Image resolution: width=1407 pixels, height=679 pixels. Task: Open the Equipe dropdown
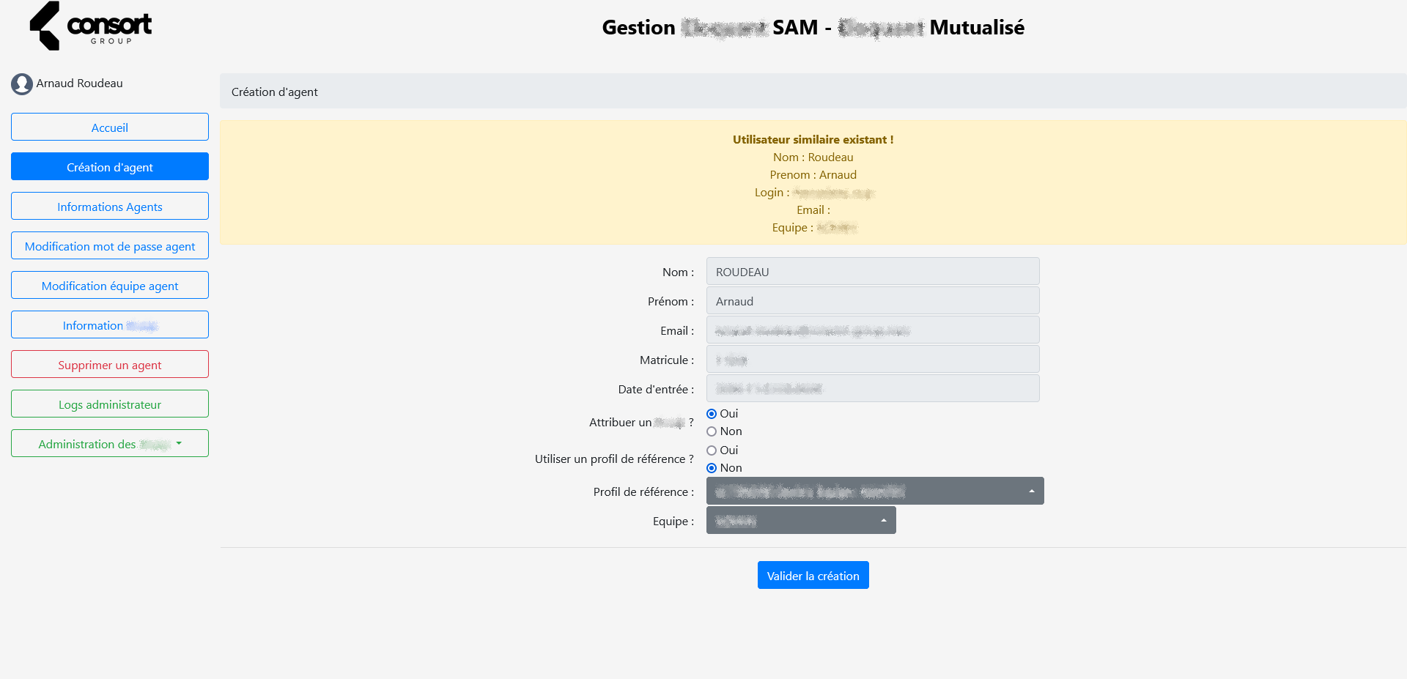pyautogui.click(x=800, y=520)
